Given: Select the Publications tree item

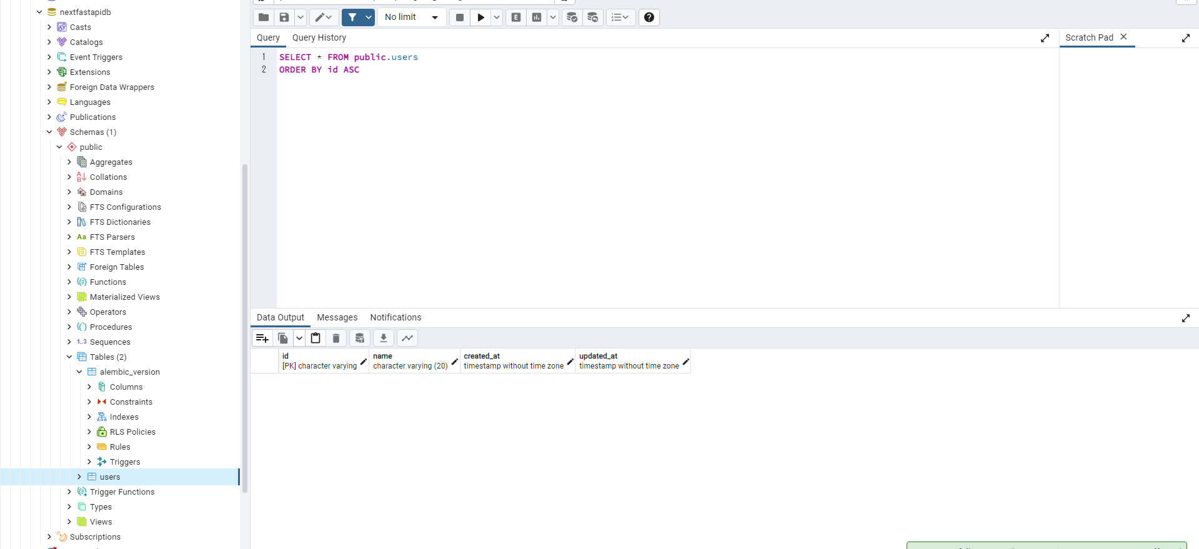Looking at the screenshot, I should pos(92,117).
